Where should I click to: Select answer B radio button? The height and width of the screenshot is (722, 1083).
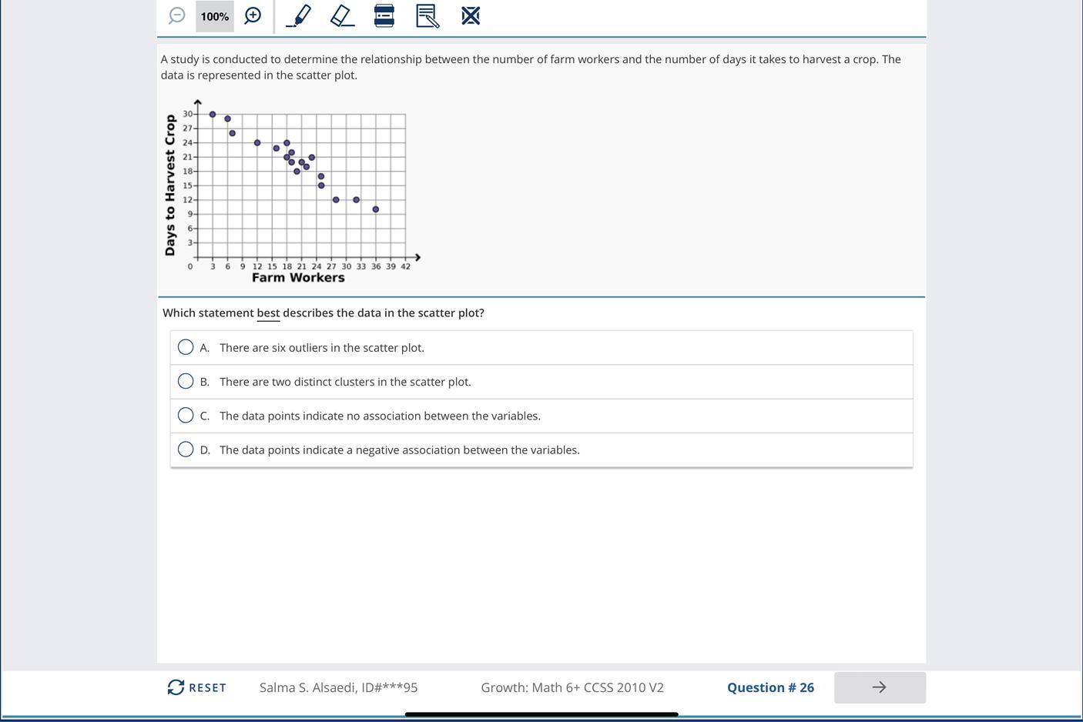tap(186, 381)
